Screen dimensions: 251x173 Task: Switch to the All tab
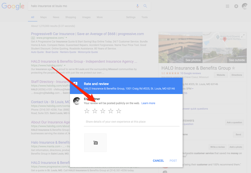pos(32,17)
